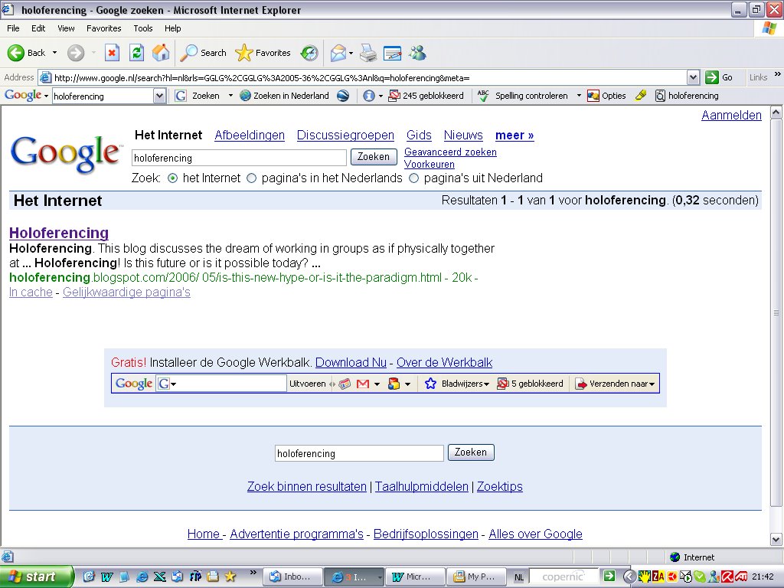Open the Nieuws search link
This screenshot has width=784, height=588.
pos(463,135)
